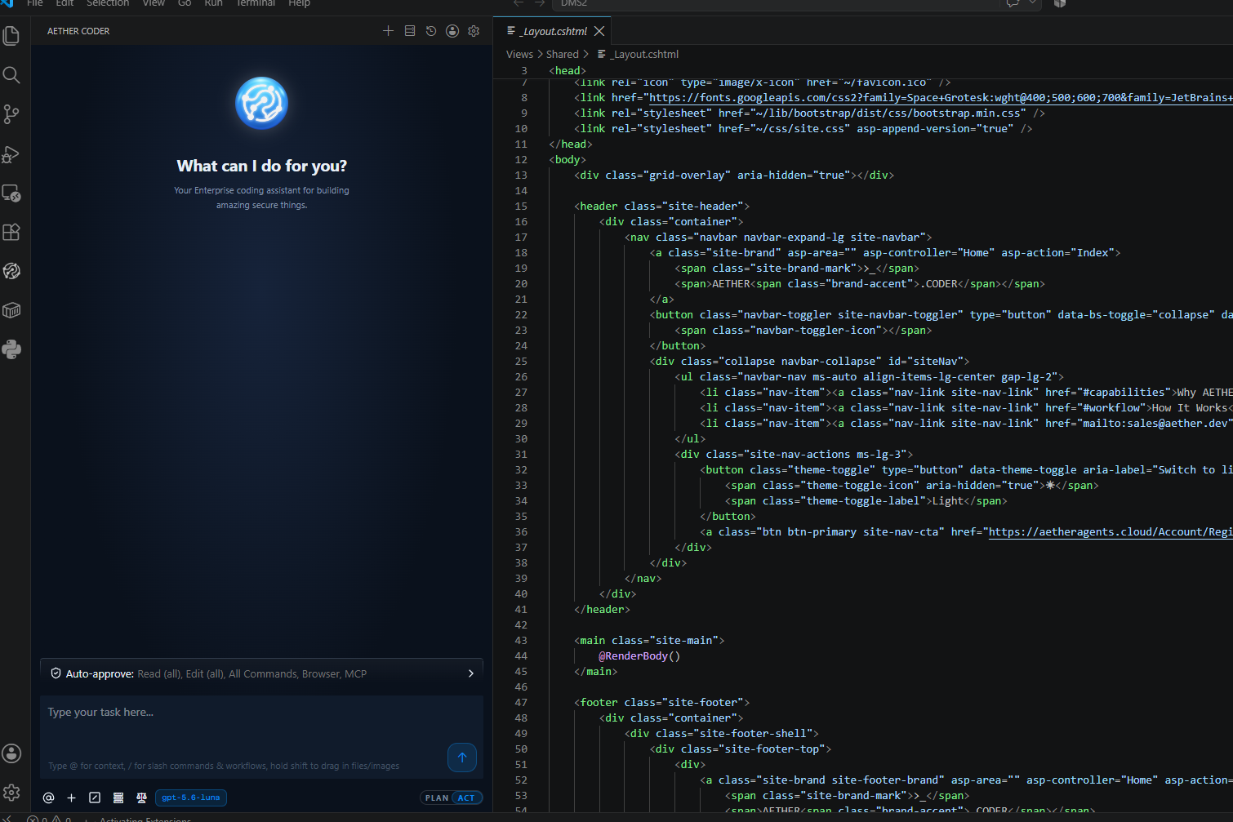Click the 'What can I do for you?' heading
The height and width of the screenshot is (822, 1233).
(x=261, y=166)
